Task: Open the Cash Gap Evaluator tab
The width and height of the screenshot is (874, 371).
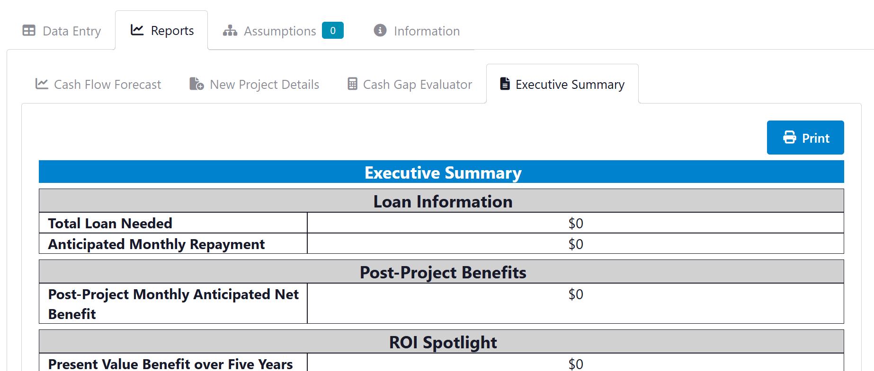Action: tap(417, 85)
